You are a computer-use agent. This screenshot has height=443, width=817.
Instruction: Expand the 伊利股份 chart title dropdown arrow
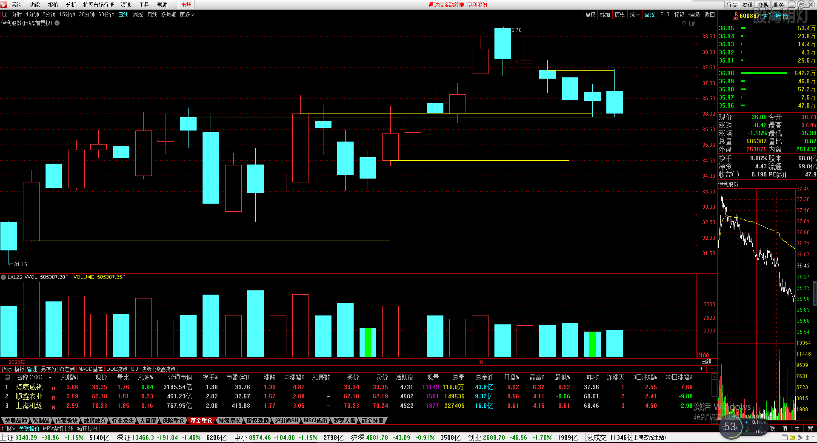57,23
